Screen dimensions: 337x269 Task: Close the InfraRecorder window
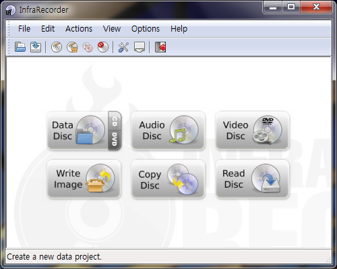(x=316, y=7)
